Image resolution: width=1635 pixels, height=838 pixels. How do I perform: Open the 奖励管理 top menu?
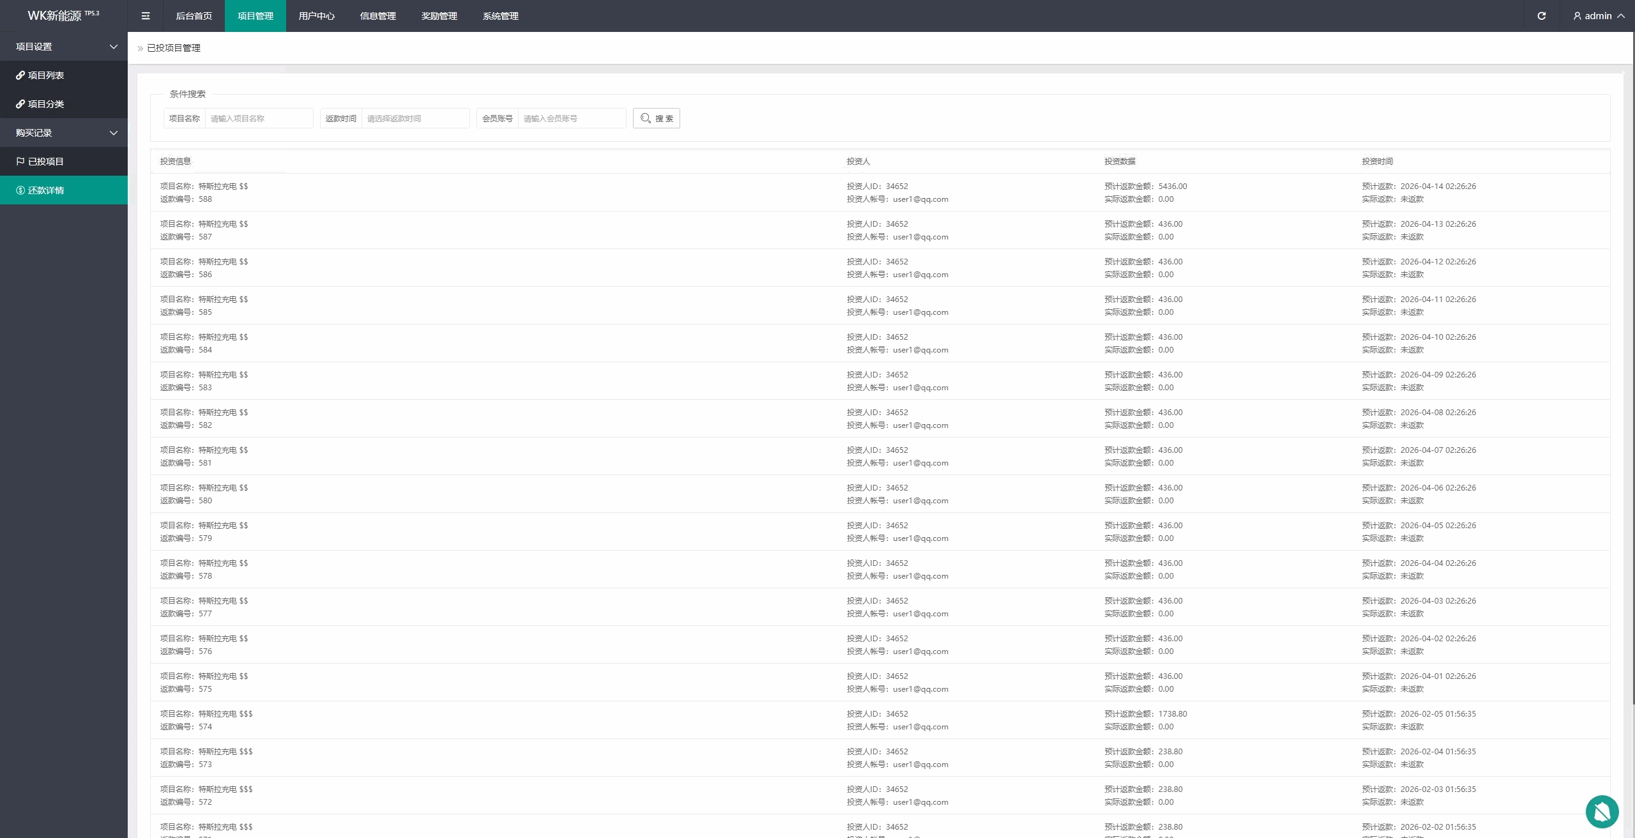pyautogui.click(x=439, y=16)
